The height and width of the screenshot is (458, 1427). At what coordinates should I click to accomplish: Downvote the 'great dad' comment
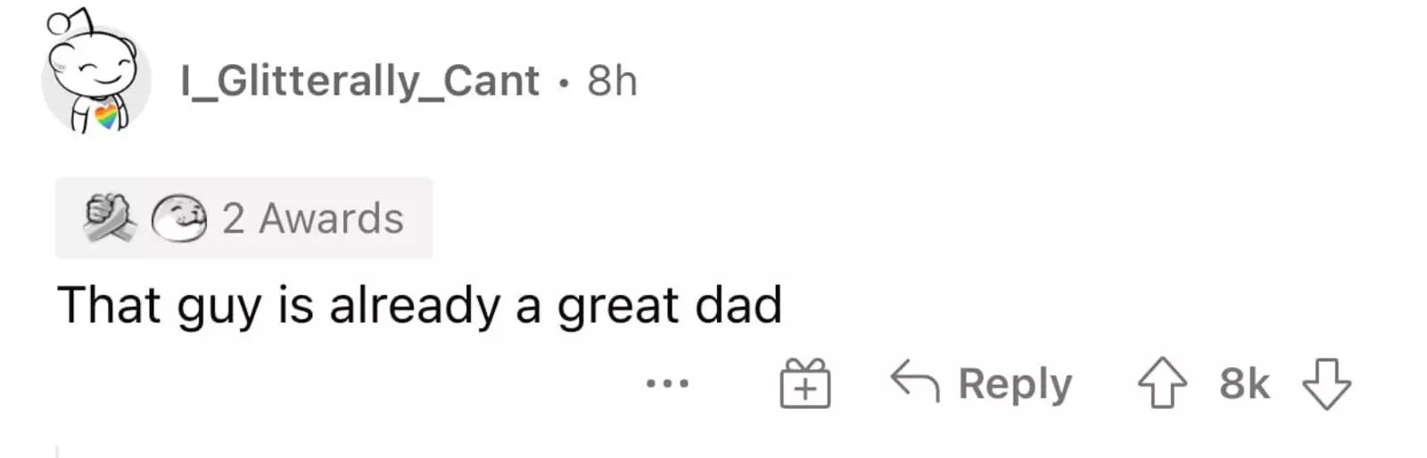click(1326, 383)
